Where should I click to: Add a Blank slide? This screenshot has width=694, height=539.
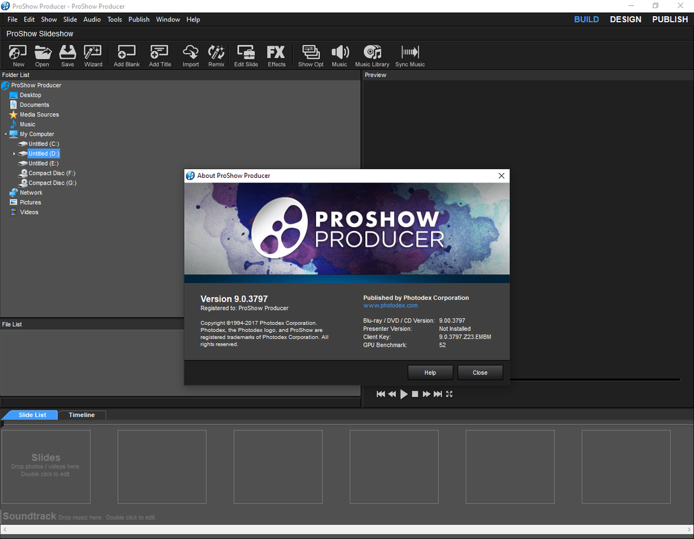(x=127, y=56)
